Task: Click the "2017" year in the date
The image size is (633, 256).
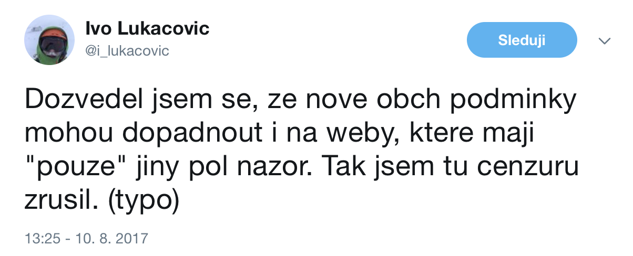Action: [131, 239]
